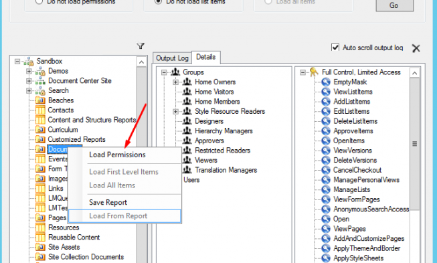This screenshot has height=263, width=437.
Task: Click the Demos subsite icon
Action: [x=40, y=72]
